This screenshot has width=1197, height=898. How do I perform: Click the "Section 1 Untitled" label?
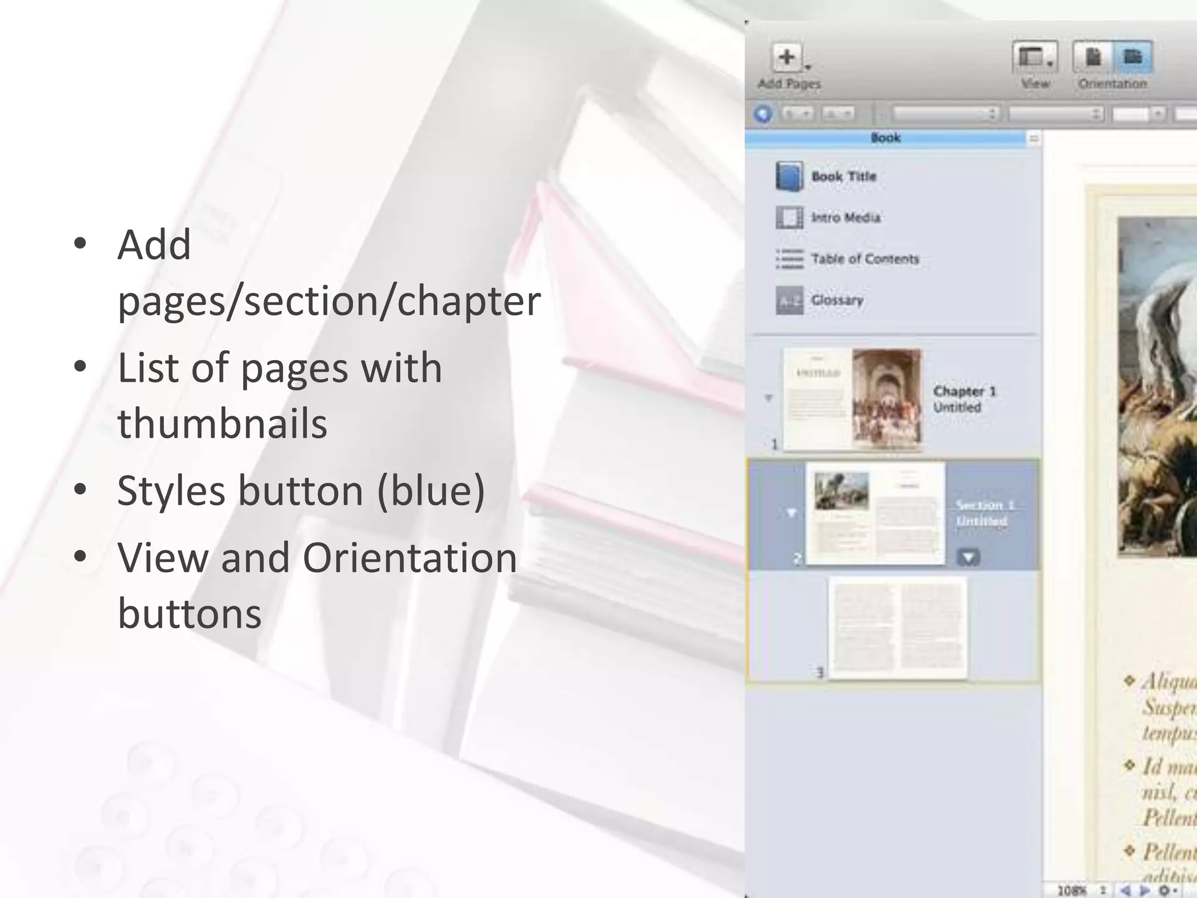(985, 513)
